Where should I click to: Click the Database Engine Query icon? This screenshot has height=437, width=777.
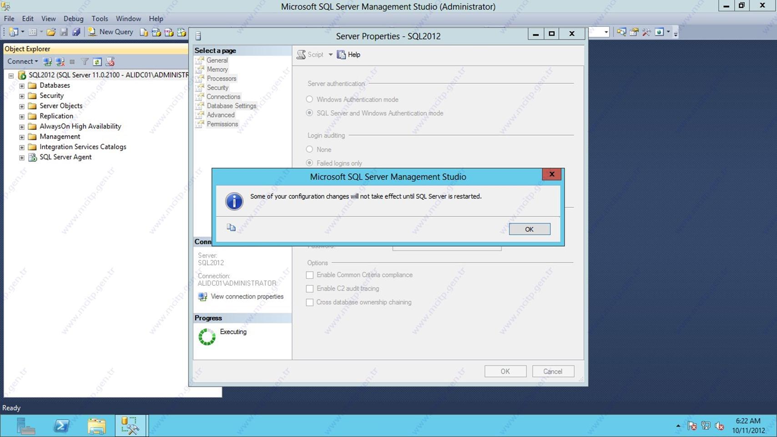pos(144,32)
